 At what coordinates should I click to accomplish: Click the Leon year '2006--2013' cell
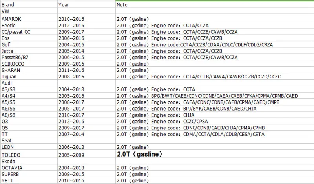pos(86,147)
